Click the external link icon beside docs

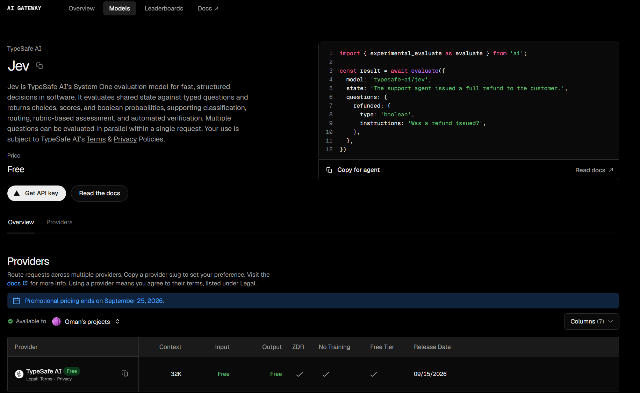click(25, 283)
